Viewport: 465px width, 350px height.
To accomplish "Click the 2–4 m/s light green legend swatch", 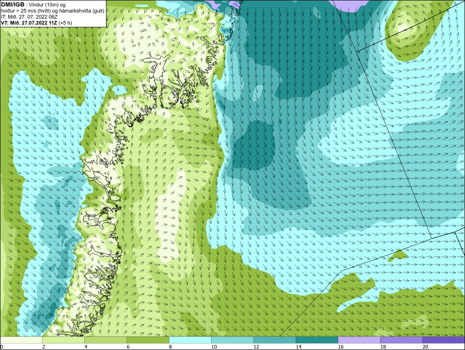I will [x=63, y=340].
